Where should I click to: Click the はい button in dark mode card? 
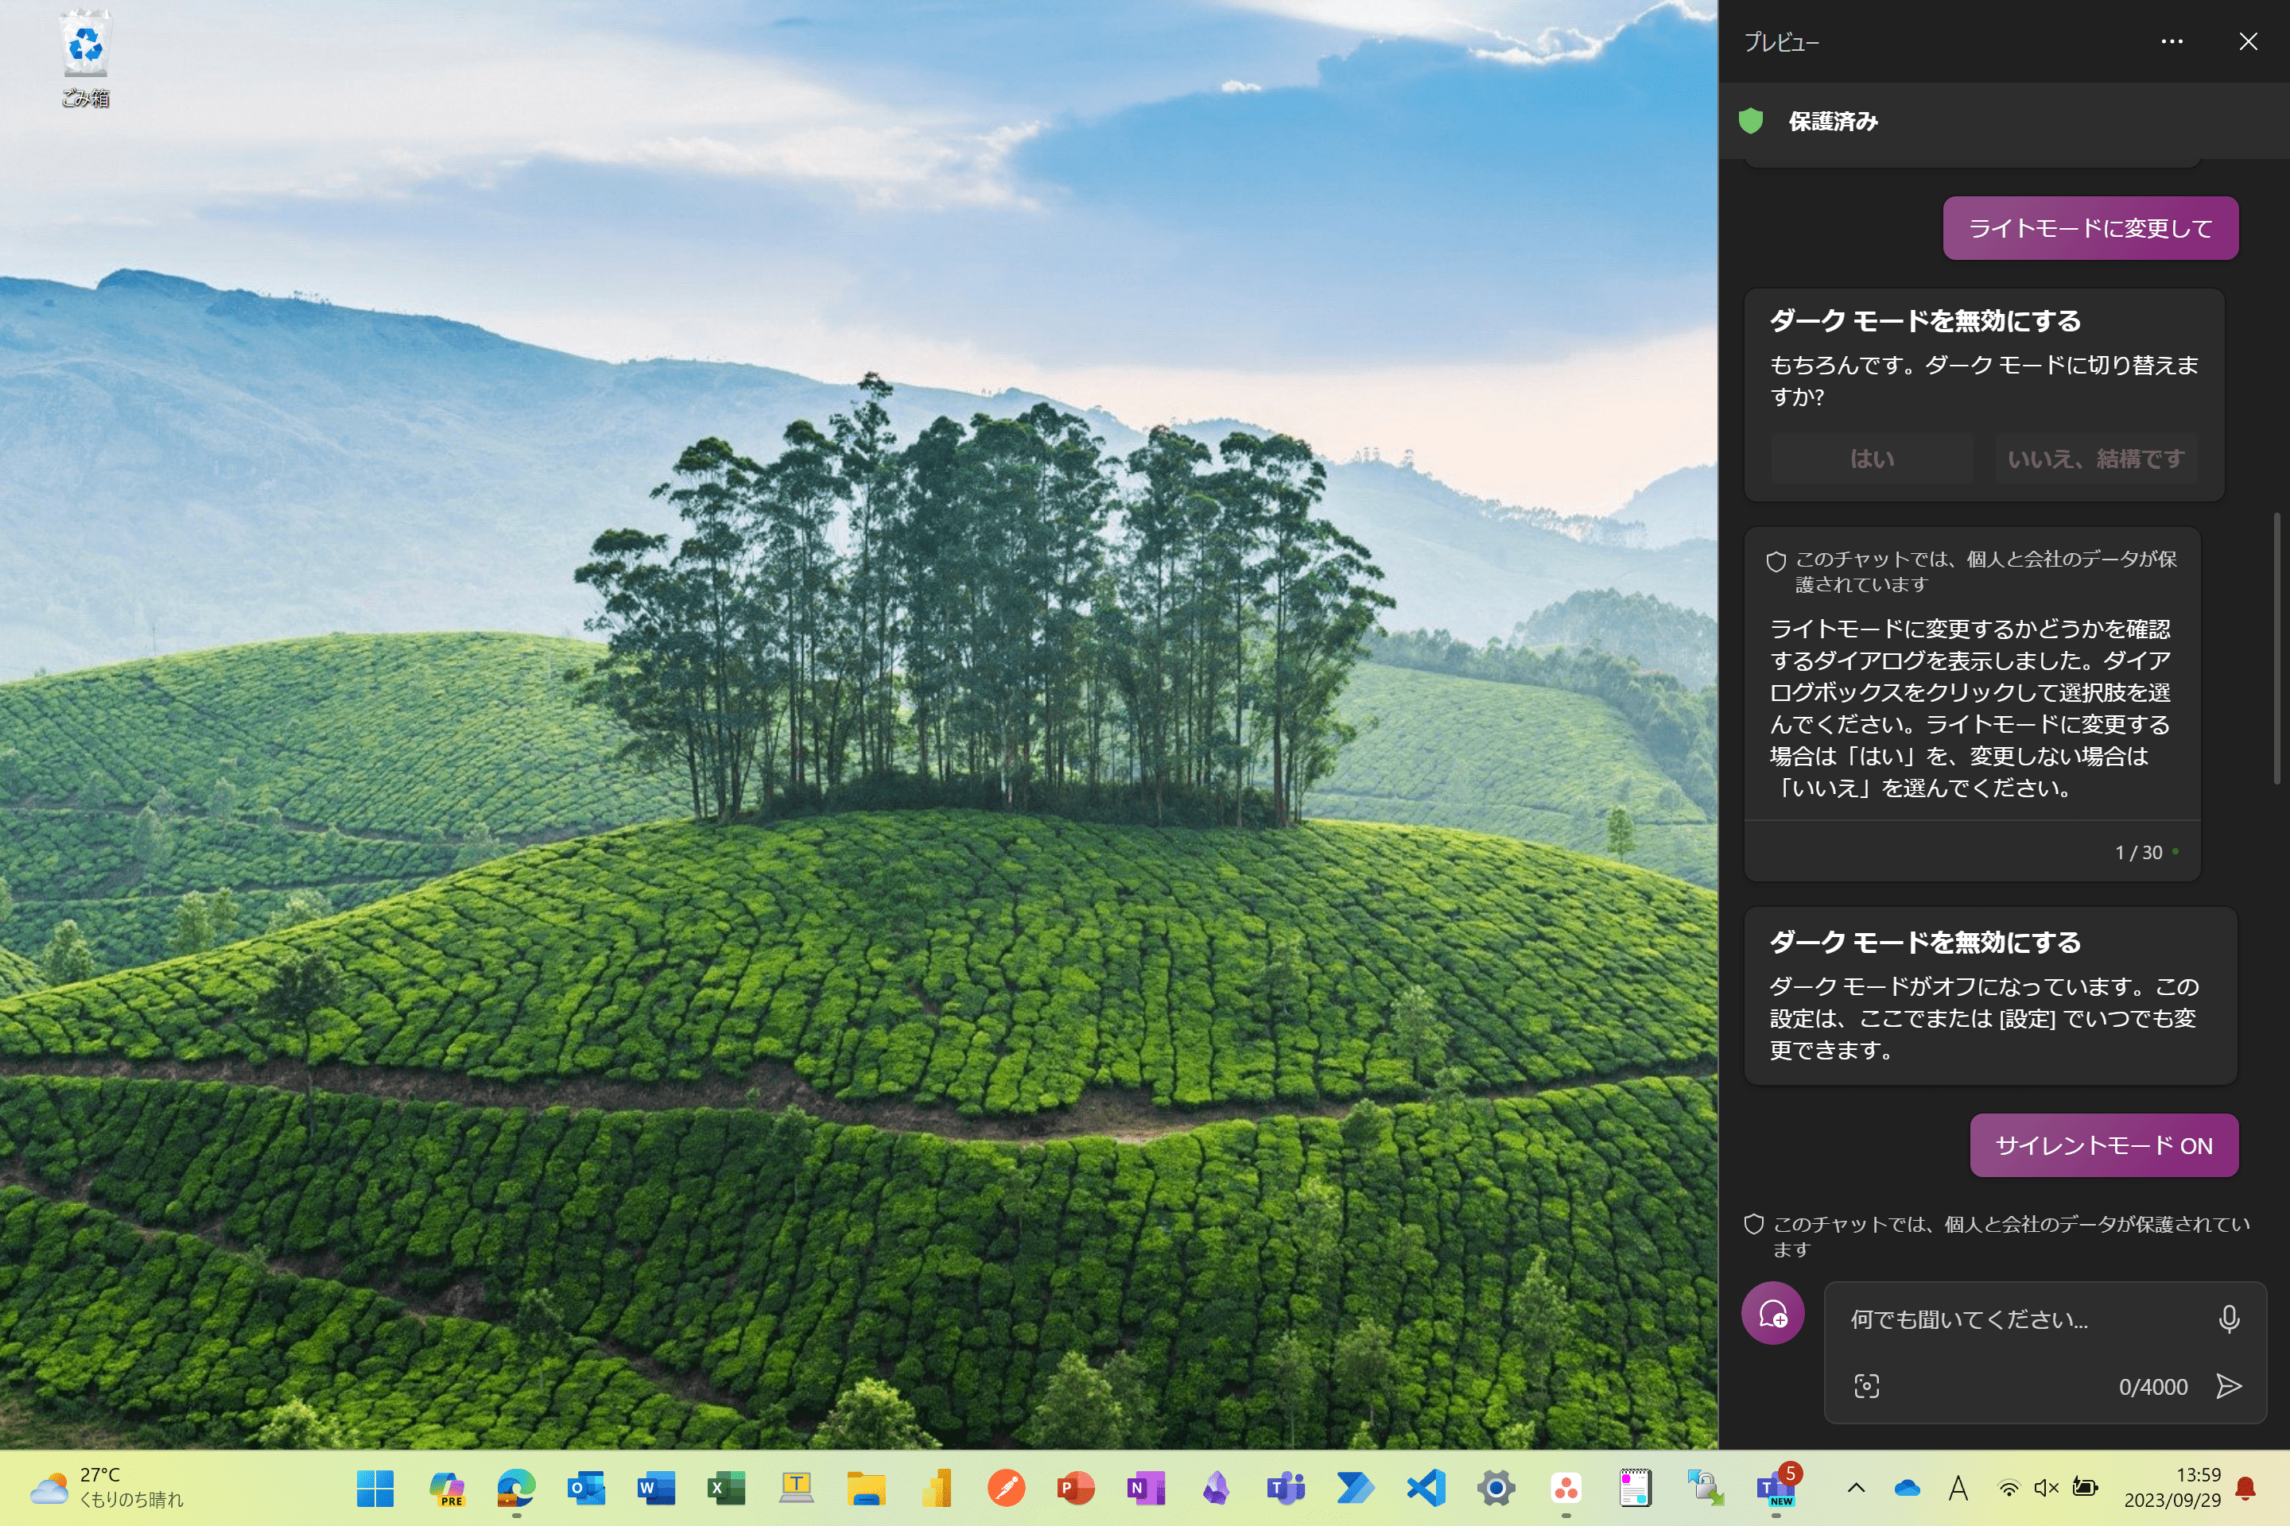[x=1871, y=459]
